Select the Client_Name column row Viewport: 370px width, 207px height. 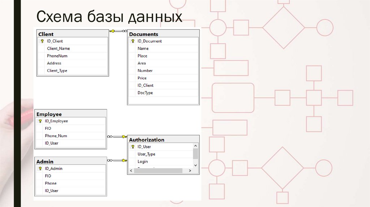[73, 49]
